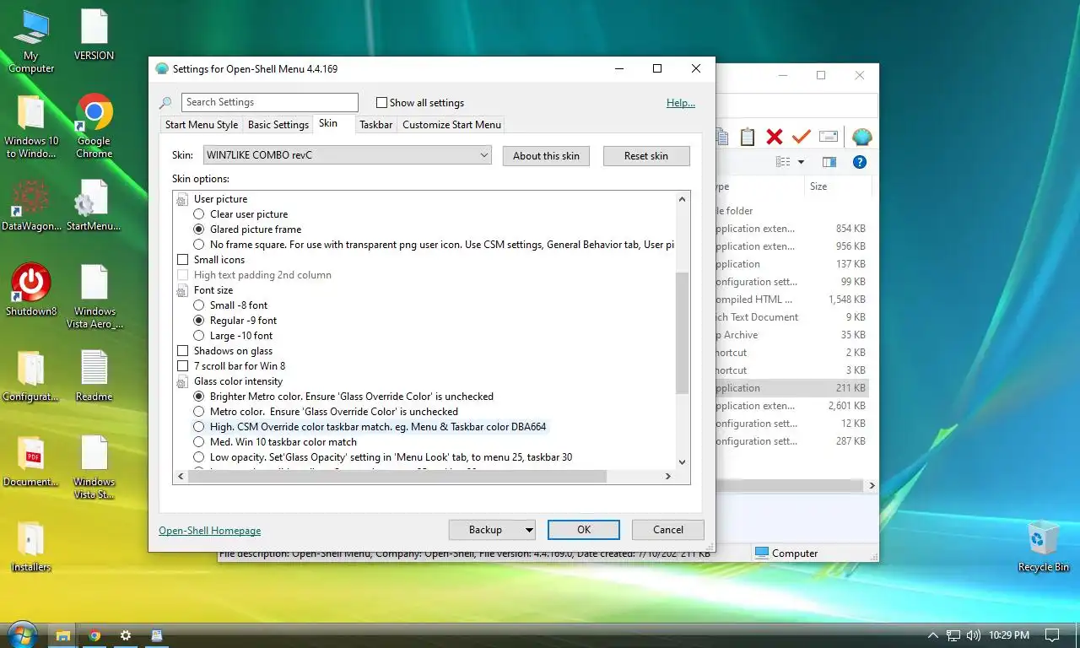Toggle the preview pane icon in Explorer
This screenshot has height=648, width=1080.
(x=829, y=162)
